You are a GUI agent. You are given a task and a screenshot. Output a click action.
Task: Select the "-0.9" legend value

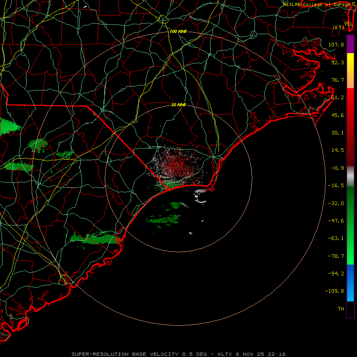[x=338, y=168]
